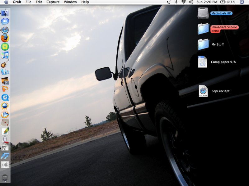Open the Trash in the dock
The width and height of the screenshot is (249, 186).
(5, 178)
